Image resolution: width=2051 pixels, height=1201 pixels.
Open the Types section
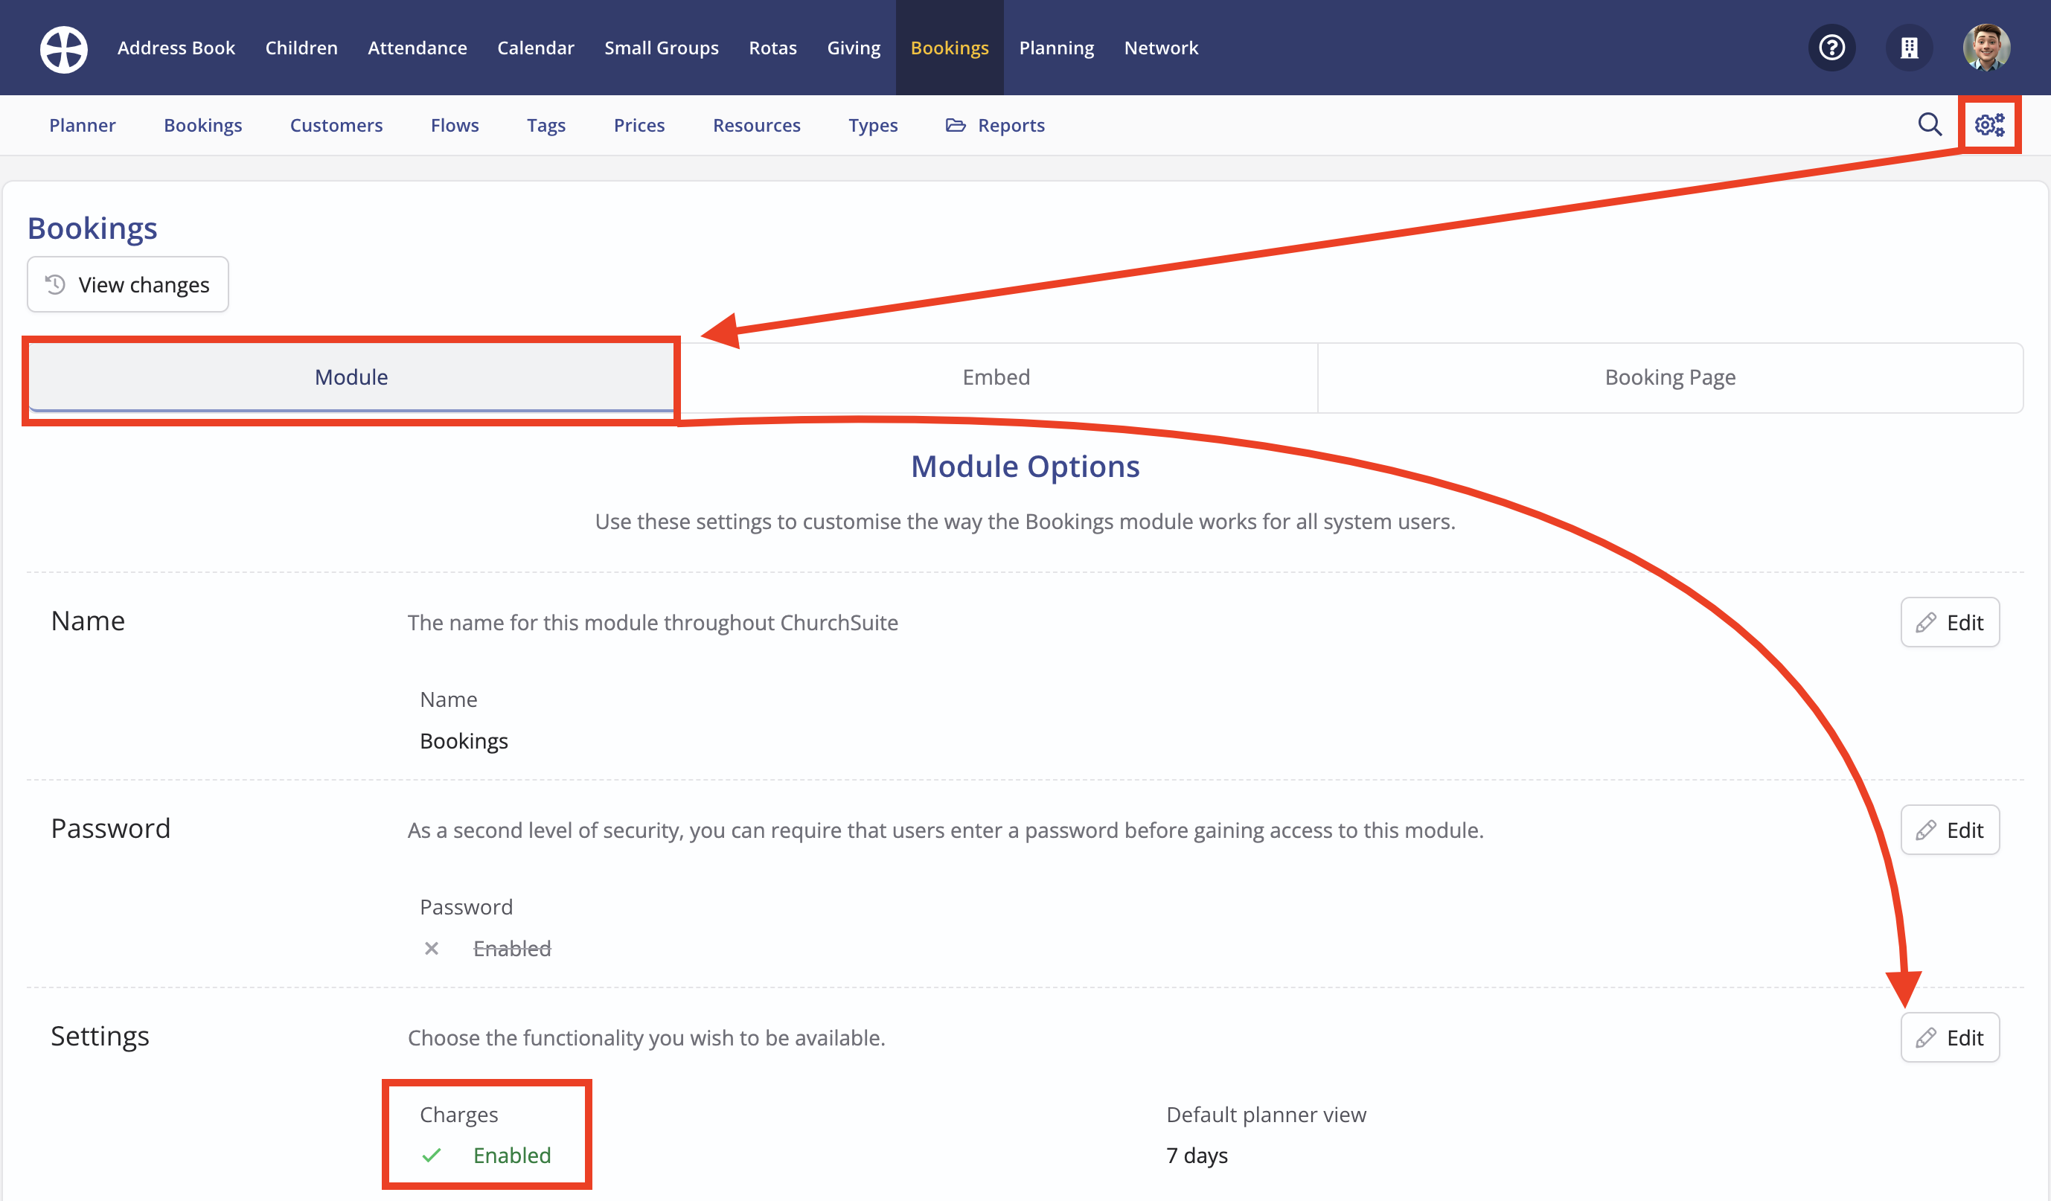[872, 125]
